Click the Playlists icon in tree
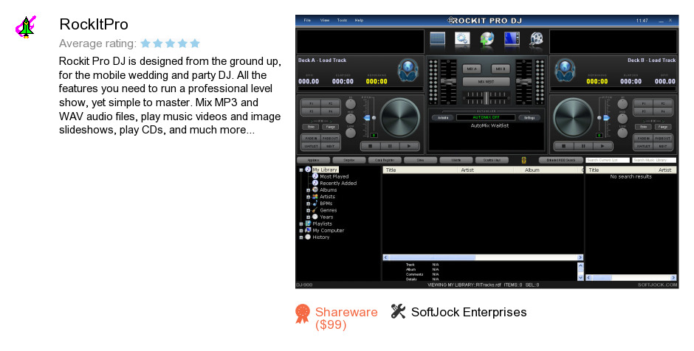Image resolution: width=694 pixels, height=351 pixels. [308, 223]
